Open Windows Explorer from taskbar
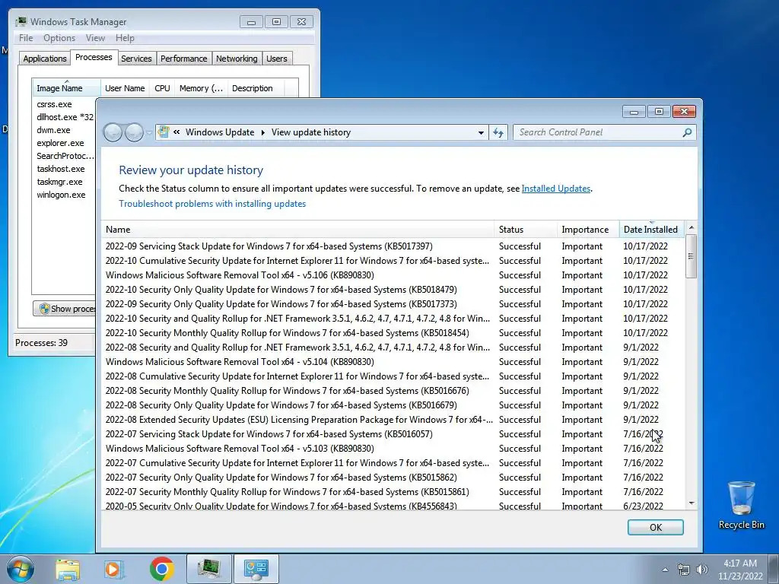Screen dimensions: 779x584 [x=68, y=569]
